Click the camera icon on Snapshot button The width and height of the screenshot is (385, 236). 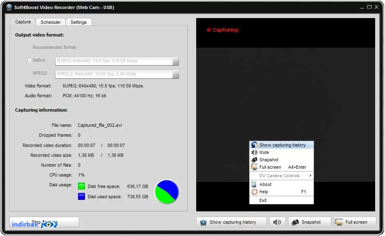295,222
